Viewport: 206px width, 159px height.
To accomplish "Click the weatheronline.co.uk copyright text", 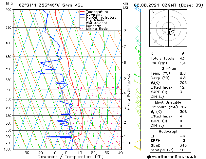I will tap(172, 157).
